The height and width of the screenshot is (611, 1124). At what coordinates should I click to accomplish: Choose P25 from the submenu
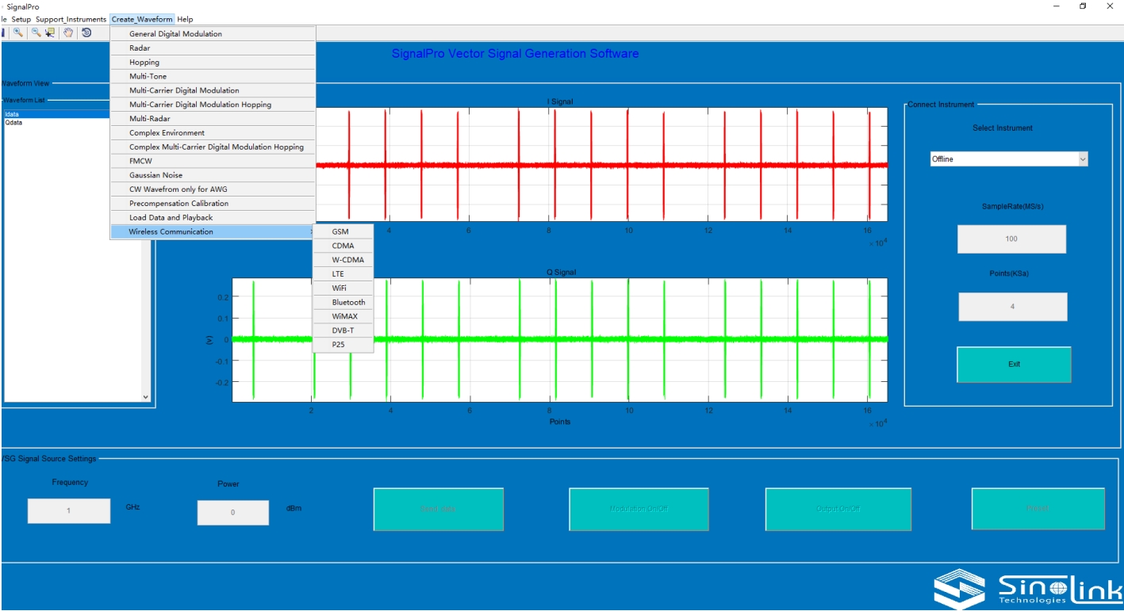[x=343, y=345]
